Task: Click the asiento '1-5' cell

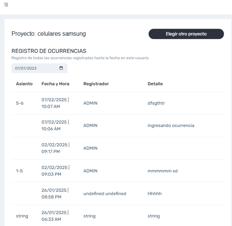Action: pos(19,171)
